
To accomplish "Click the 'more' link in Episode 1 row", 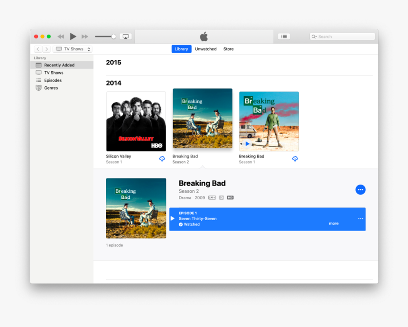I will pos(334,224).
